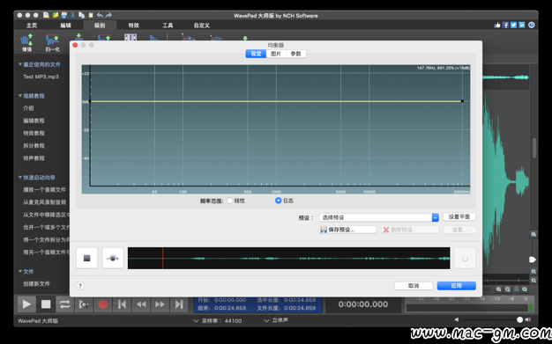Click the equalizer preview waveform strip

pyautogui.click(x=288, y=259)
